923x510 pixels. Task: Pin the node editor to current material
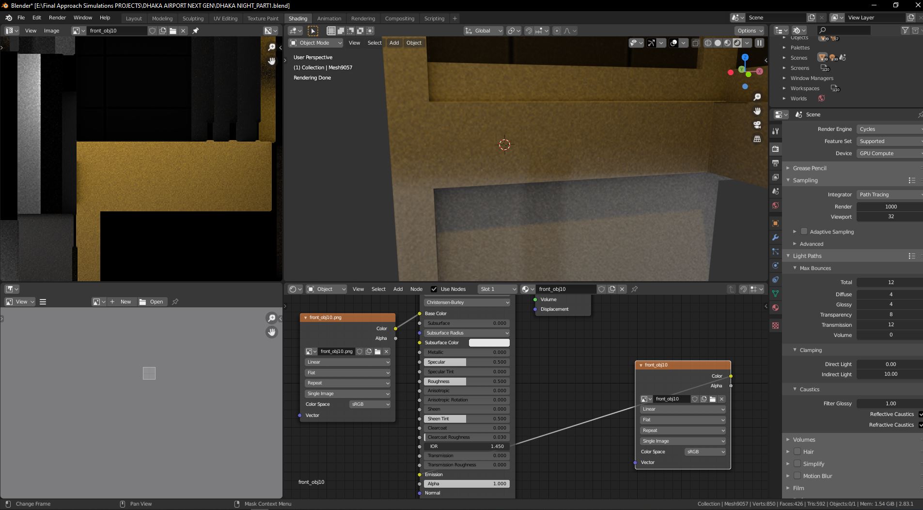(x=634, y=289)
